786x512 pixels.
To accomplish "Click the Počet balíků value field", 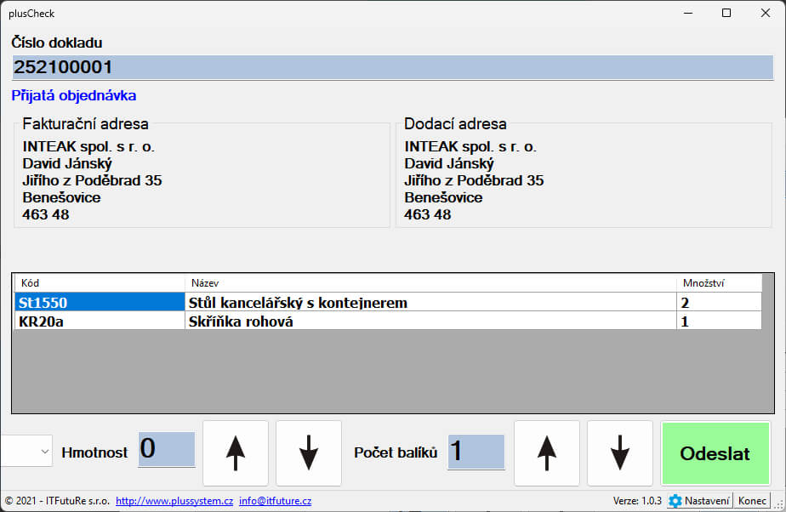I will [476, 451].
